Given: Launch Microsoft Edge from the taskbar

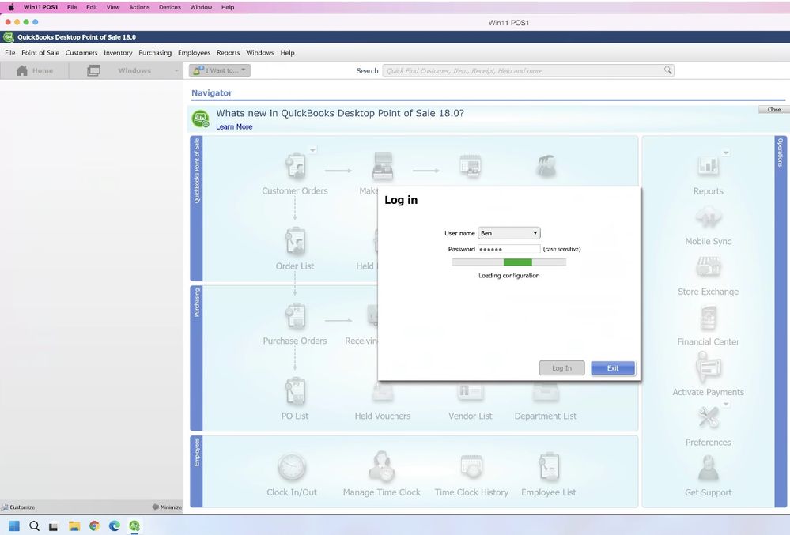Looking at the screenshot, I should tap(115, 526).
